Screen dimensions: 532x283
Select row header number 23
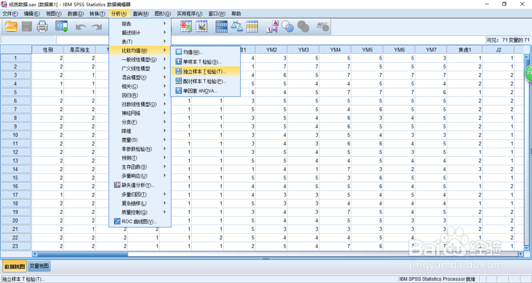coord(16,246)
